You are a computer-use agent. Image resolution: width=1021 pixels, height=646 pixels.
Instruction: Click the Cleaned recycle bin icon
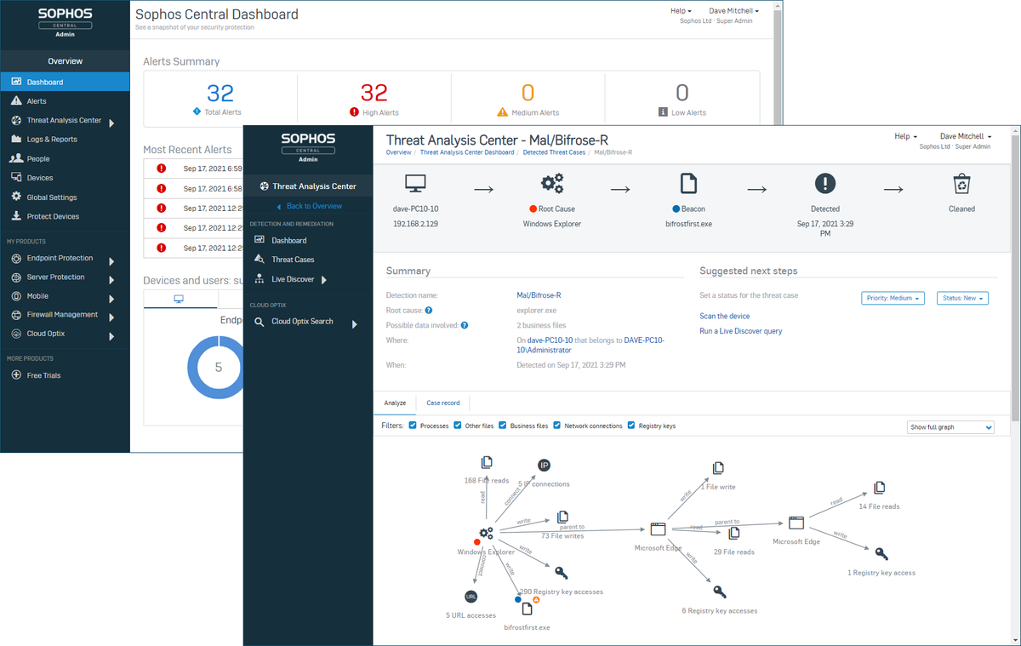[x=961, y=183]
